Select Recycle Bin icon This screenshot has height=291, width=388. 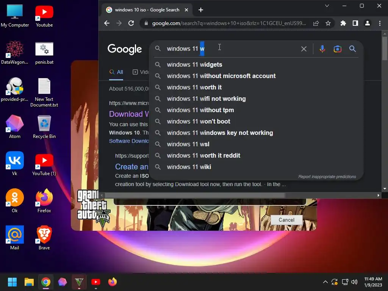click(x=44, y=127)
